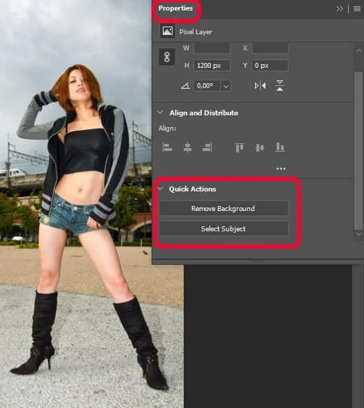The width and height of the screenshot is (364, 408).
Task: Flip the layer vertically
Action: pyautogui.click(x=279, y=86)
